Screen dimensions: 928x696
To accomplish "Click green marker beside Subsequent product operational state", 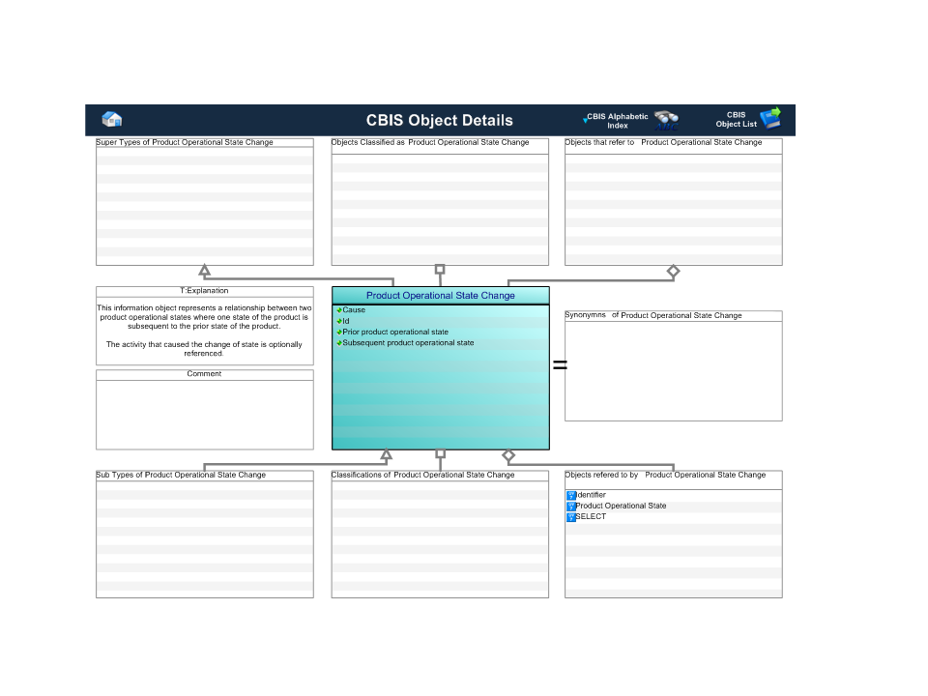I will click(339, 343).
